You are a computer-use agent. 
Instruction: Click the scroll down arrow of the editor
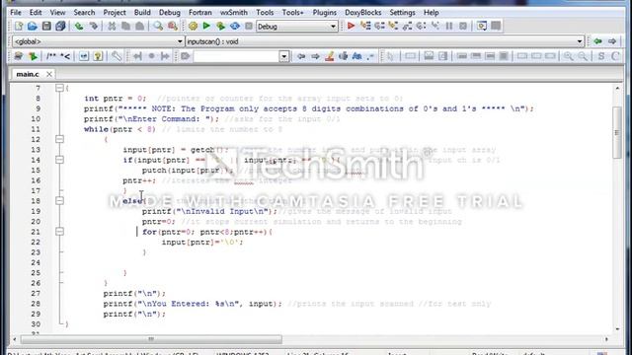click(x=617, y=328)
